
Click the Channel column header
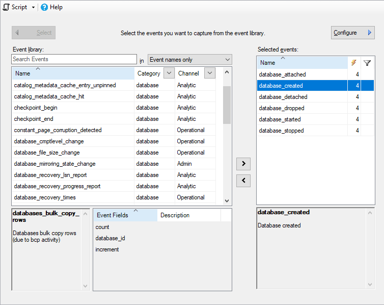point(188,73)
